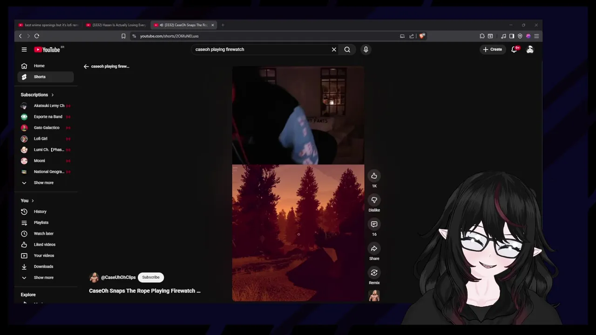Open the browser main menu icon
596x335 pixels.
pyautogui.click(x=536, y=36)
